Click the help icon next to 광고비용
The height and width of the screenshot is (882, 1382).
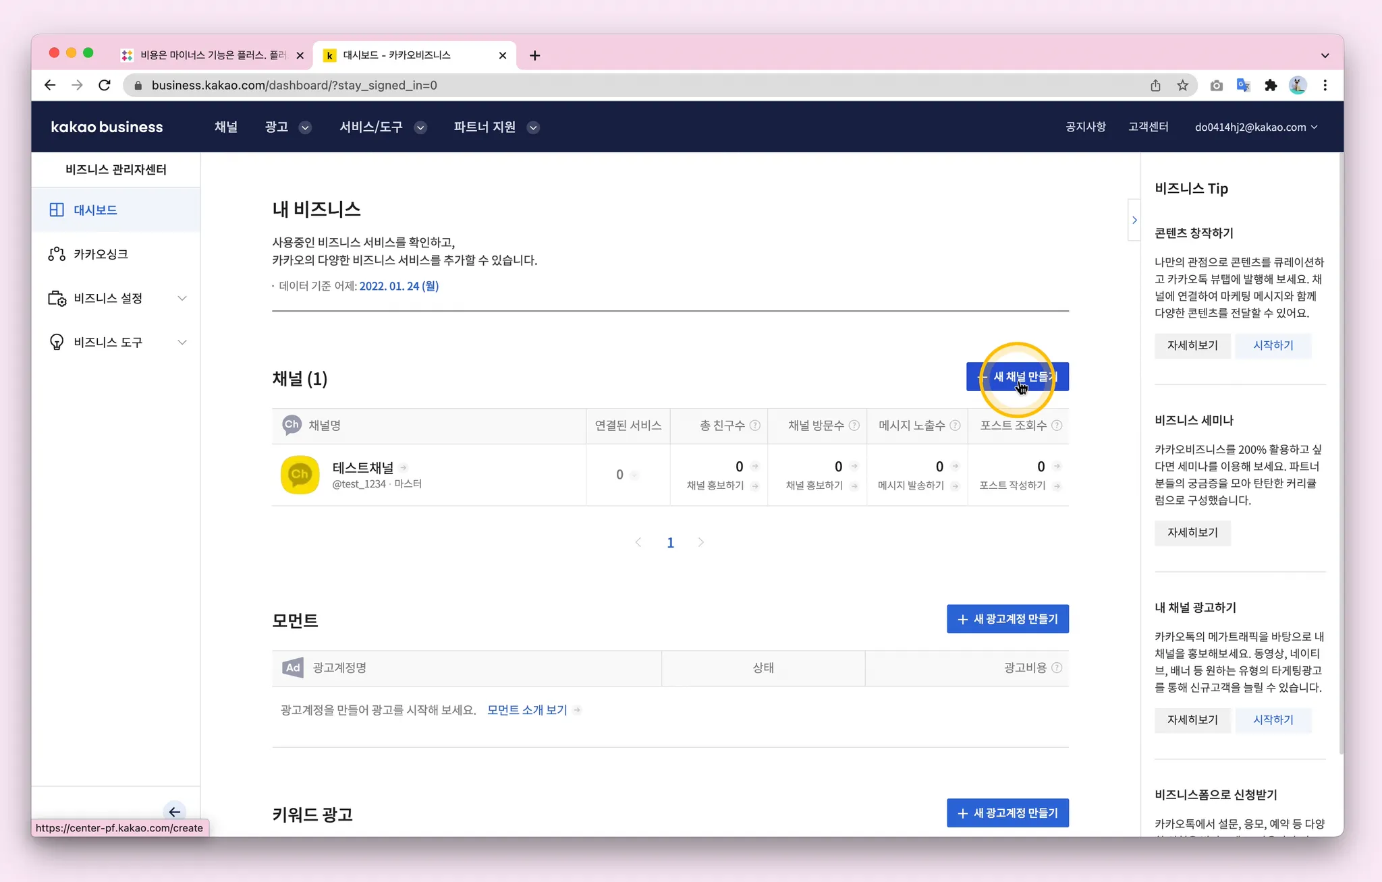pyautogui.click(x=1057, y=668)
